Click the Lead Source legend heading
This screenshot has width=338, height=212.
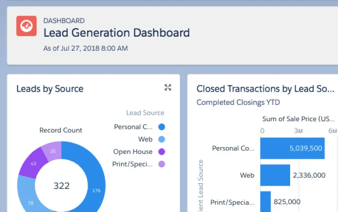[x=145, y=113]
